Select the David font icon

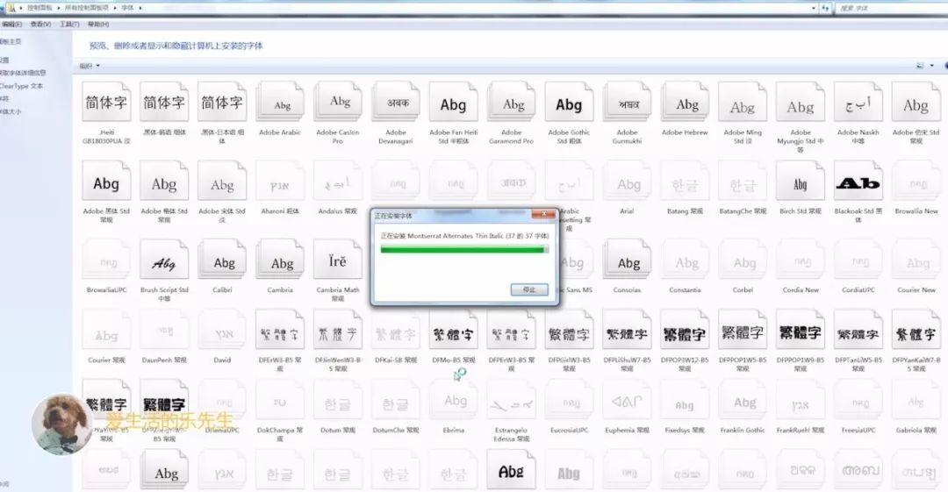pos(222,330)
